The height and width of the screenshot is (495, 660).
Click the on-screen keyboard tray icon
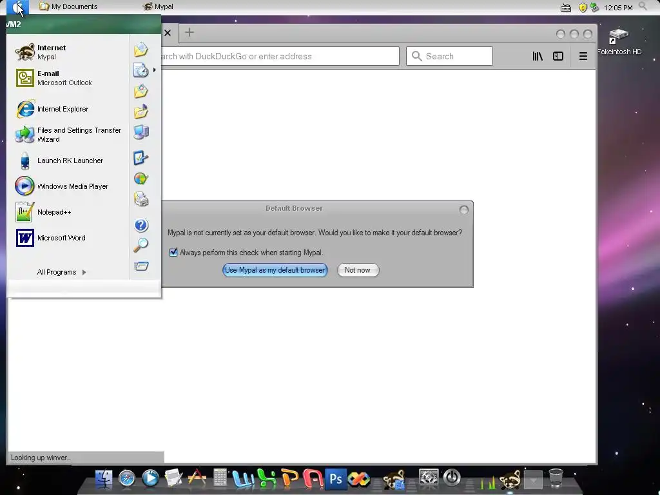(566, 8)
